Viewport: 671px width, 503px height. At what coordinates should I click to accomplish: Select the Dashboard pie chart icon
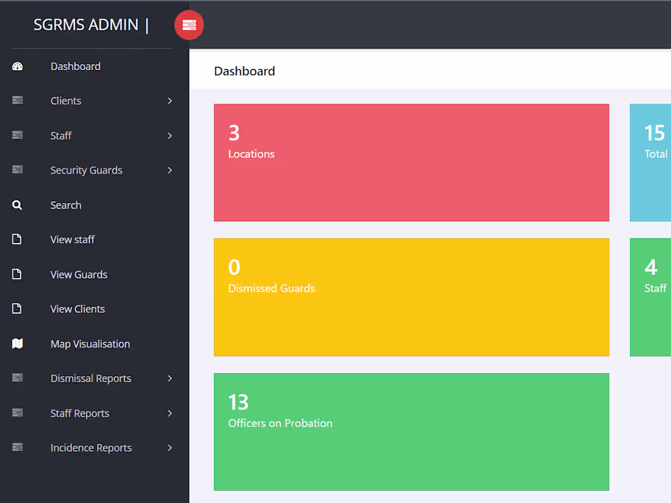17,66
